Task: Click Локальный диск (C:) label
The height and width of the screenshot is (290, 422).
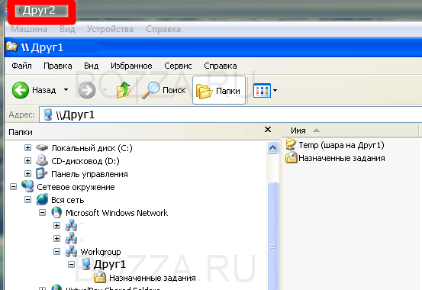Action: click(92, 148)
